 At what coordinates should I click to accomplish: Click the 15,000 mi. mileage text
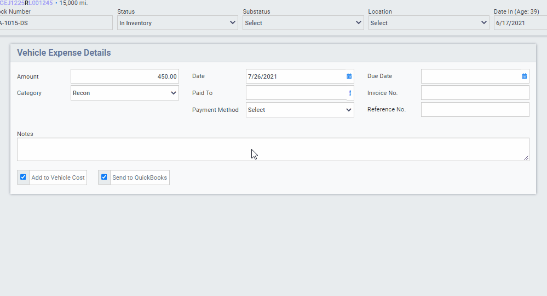pyautogui.click(x=73, y=3)
